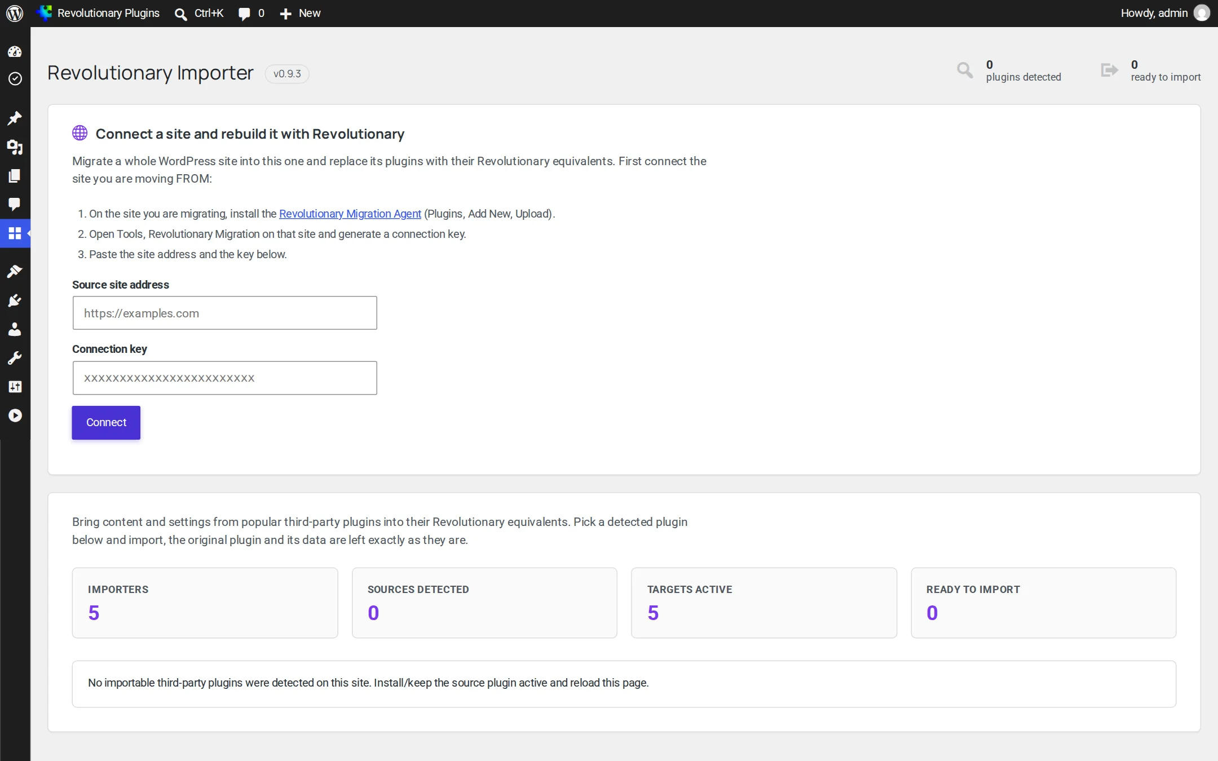Open Ctrl+K search in admin bar

pos(199,13)
